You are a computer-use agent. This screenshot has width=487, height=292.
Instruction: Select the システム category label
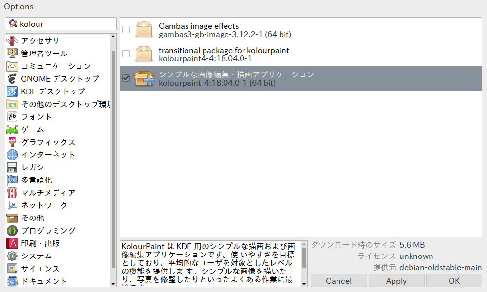(x=37, y=256)
